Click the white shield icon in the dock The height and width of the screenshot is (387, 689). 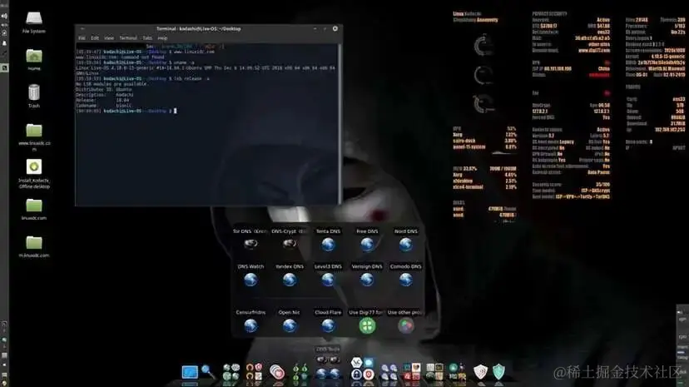click(480, 372)
